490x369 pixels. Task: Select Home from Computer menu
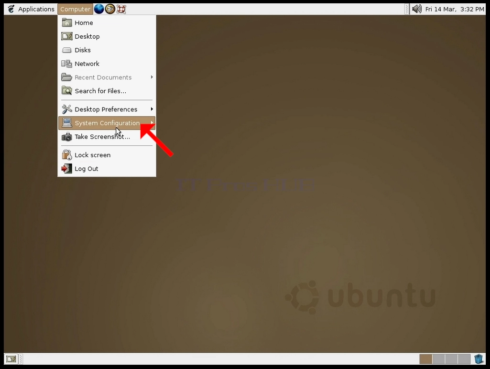[107, 23]
